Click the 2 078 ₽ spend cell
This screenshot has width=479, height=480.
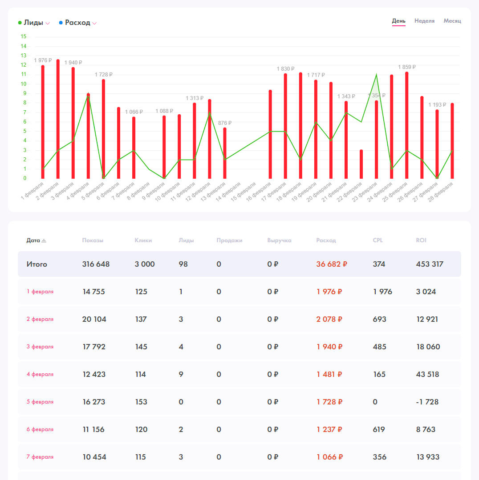click(x=329, y=319)
